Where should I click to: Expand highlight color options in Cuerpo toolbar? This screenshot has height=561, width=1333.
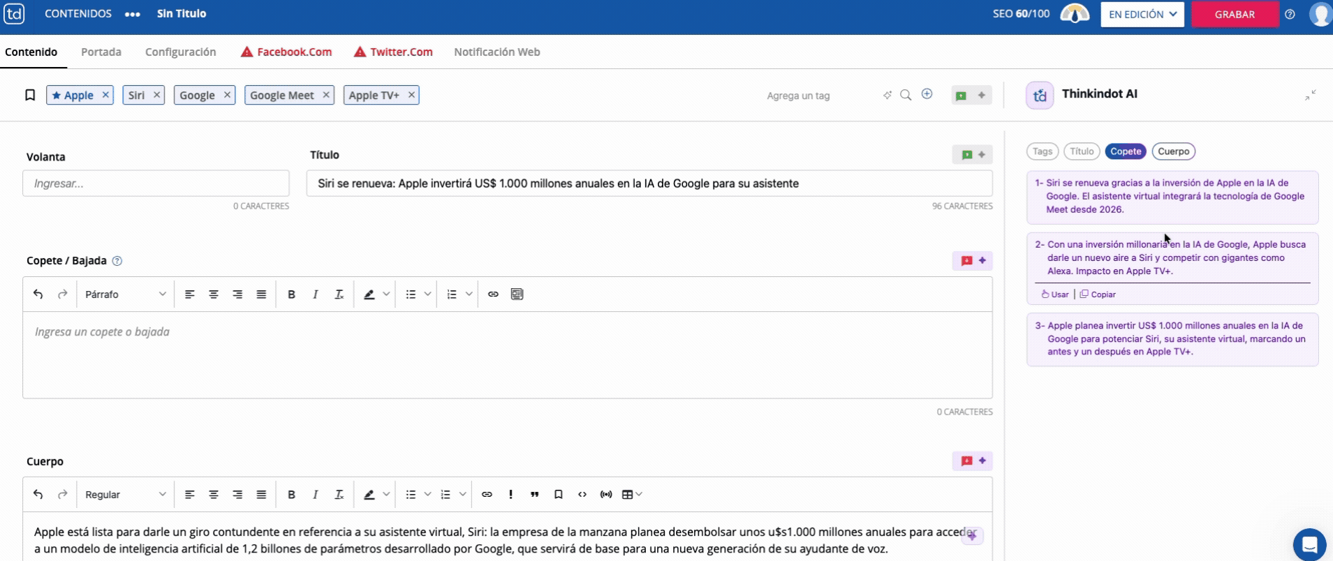[386, 495]
